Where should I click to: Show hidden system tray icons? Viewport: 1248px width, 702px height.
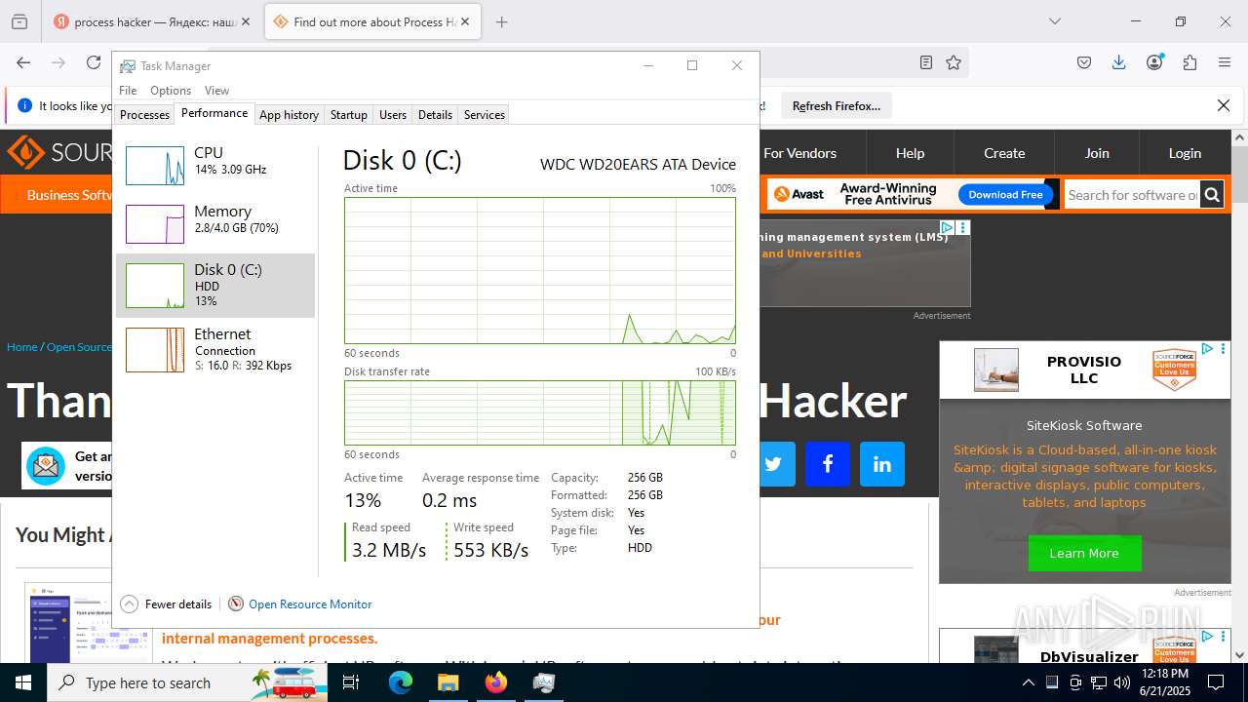point(1028,682)
